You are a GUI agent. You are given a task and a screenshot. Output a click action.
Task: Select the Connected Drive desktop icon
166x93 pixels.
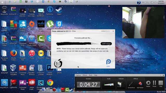tap(23, 41)
